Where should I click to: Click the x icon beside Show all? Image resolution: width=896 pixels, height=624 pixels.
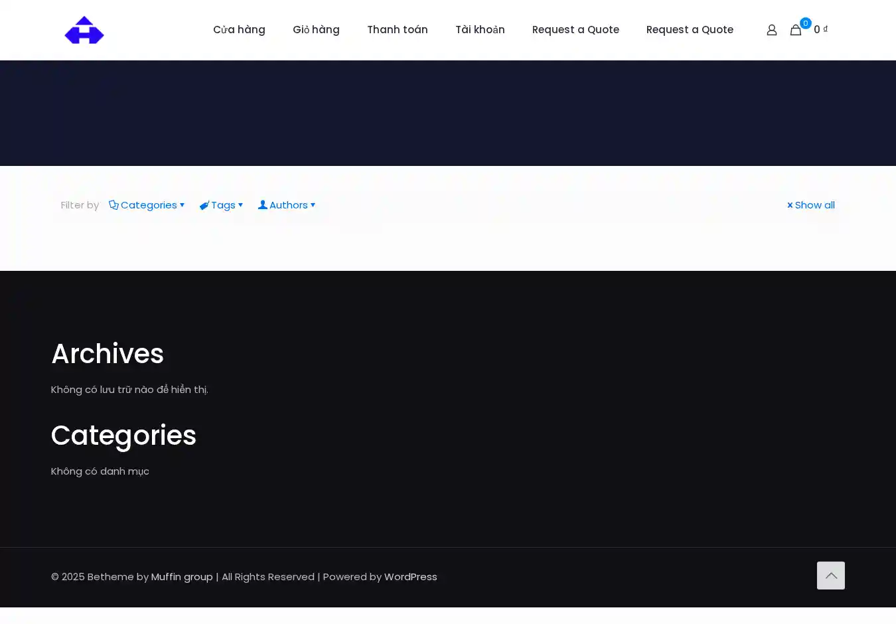coord(790,205)
